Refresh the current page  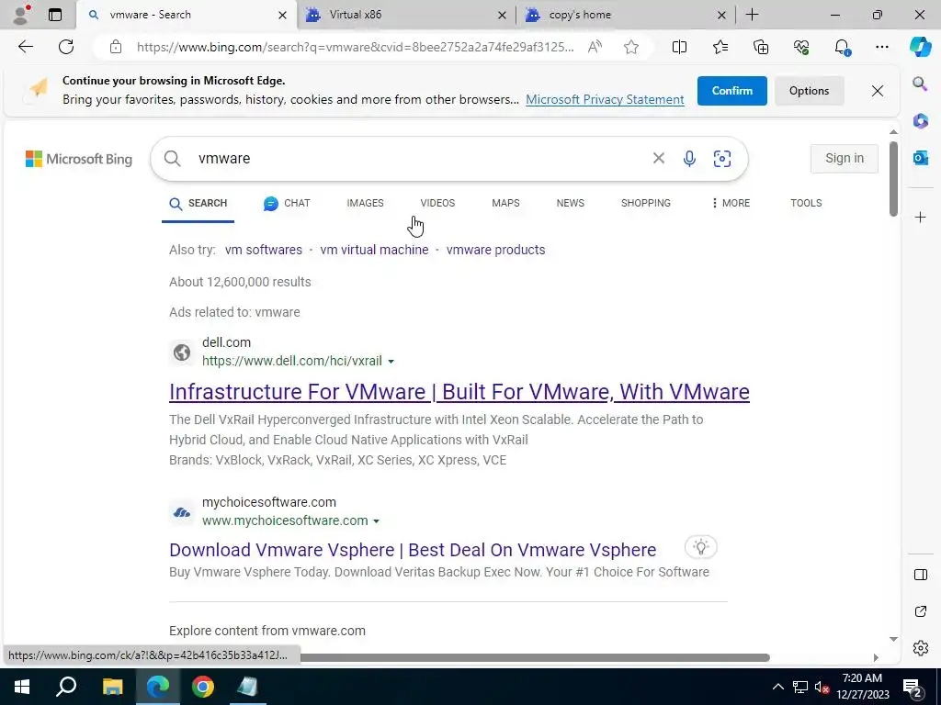click(66, 47)
